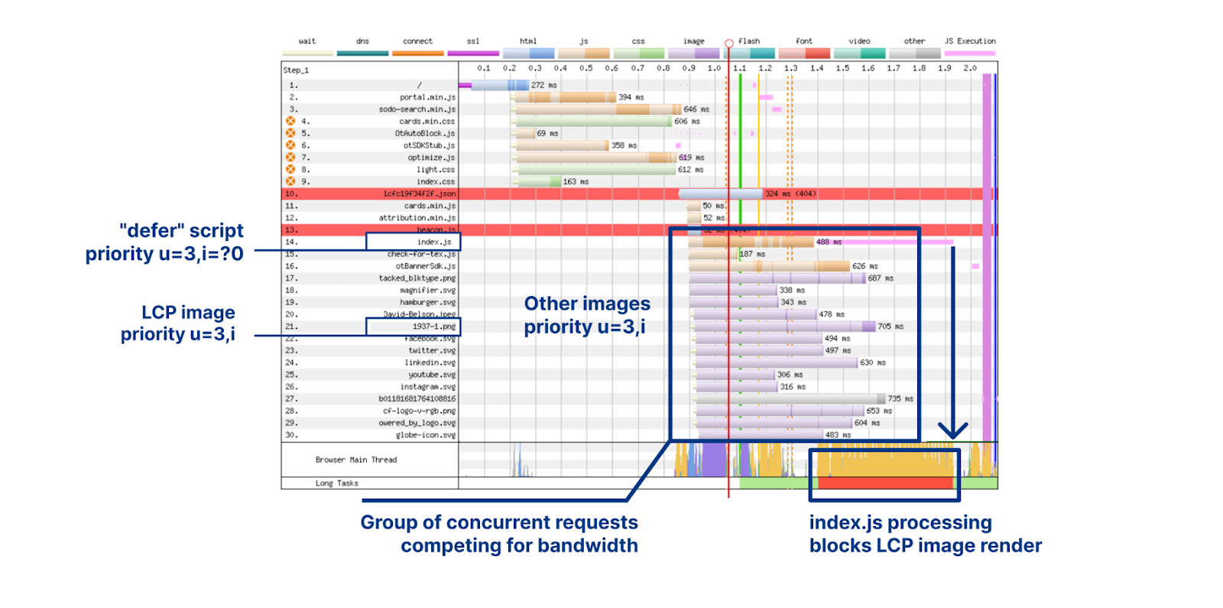Click the flash legend color swatch

[x=749, y=54]
